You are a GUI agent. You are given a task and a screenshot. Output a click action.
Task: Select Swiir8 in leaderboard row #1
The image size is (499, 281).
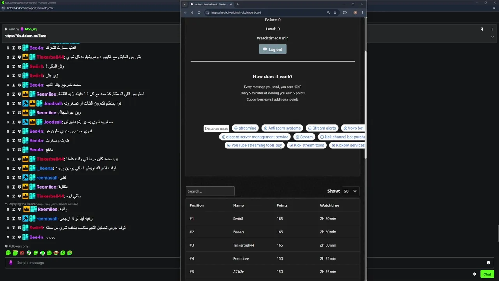click(238, 219)
